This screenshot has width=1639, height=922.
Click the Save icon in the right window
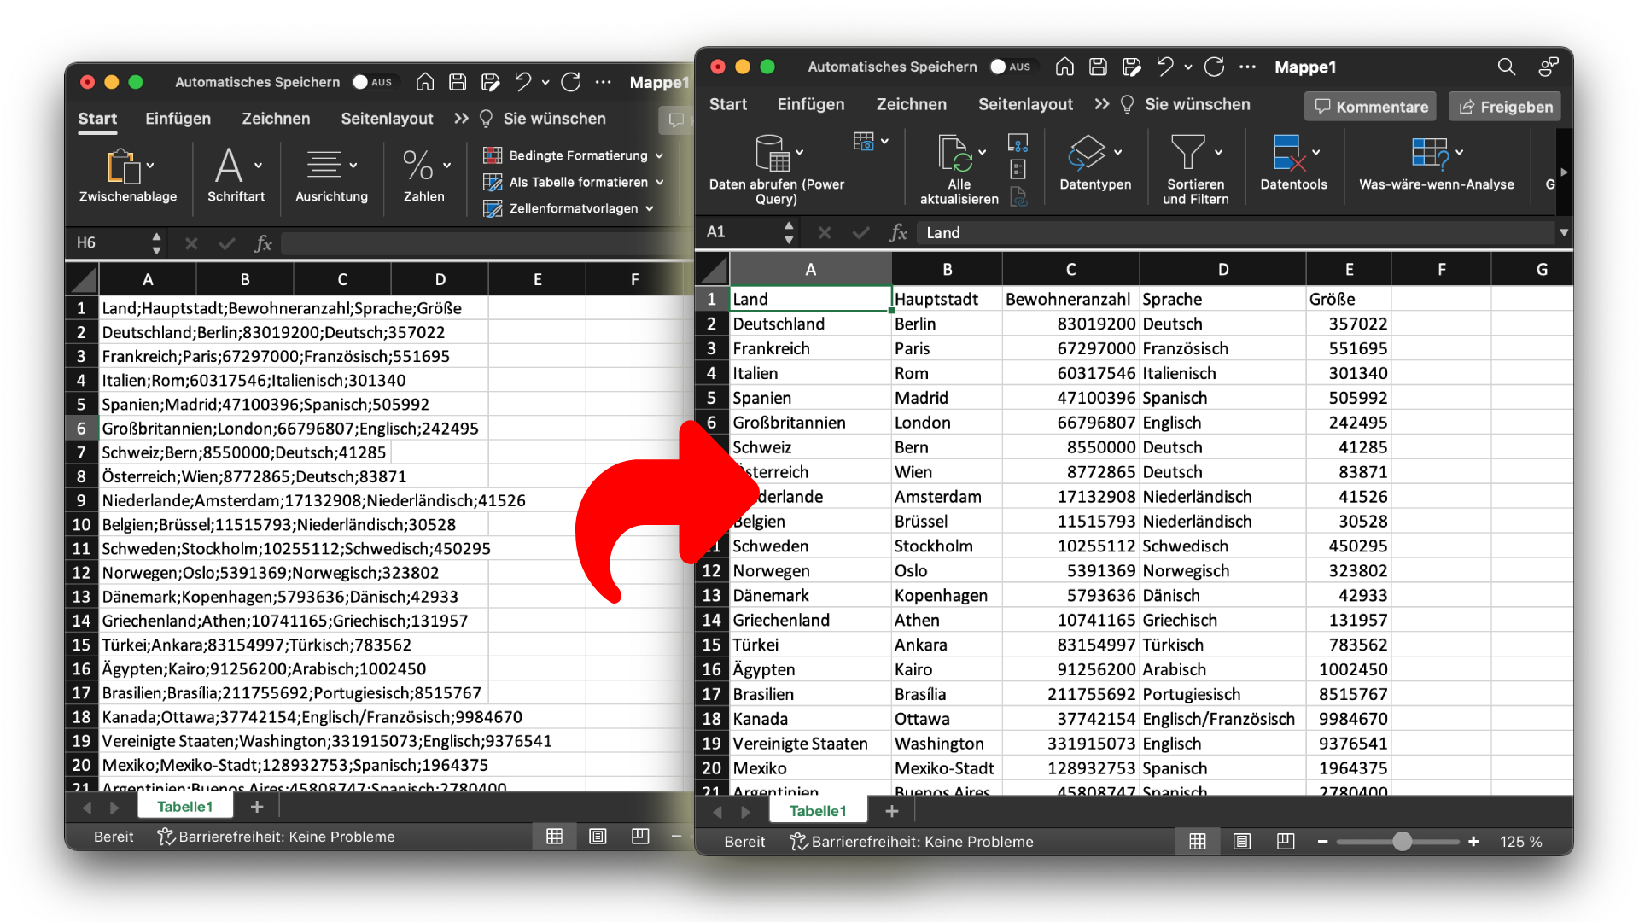1099,67
